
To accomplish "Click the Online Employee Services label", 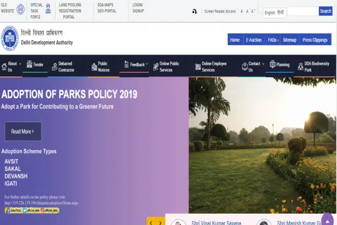I will pyautogui.click(x=214, y=67).
